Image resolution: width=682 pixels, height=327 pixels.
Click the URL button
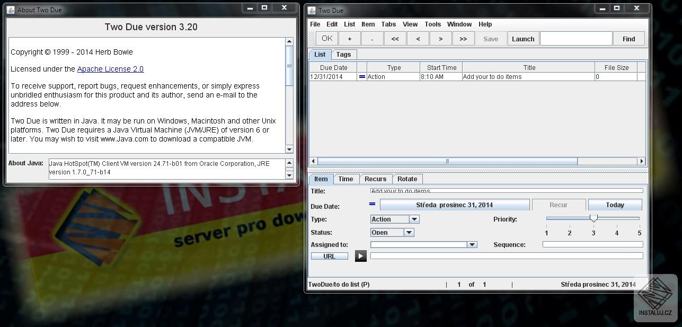[329, 257]
